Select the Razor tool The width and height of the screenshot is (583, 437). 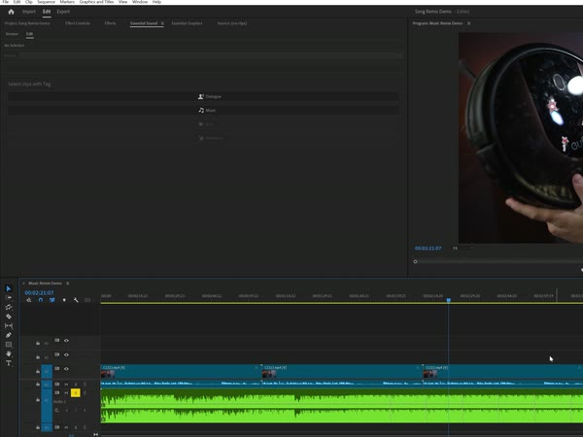coord(9,317)
